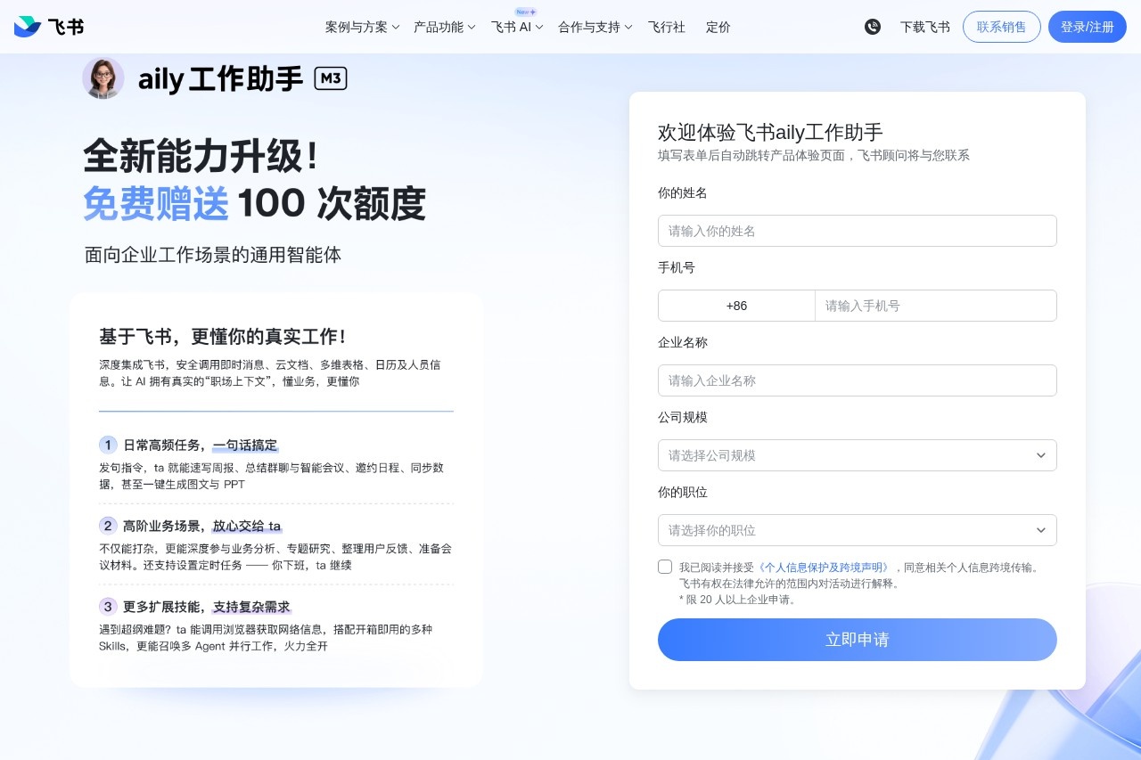
Task: Click the +86 country code selector
Action: pyautogui.click(x=736, y=306)
